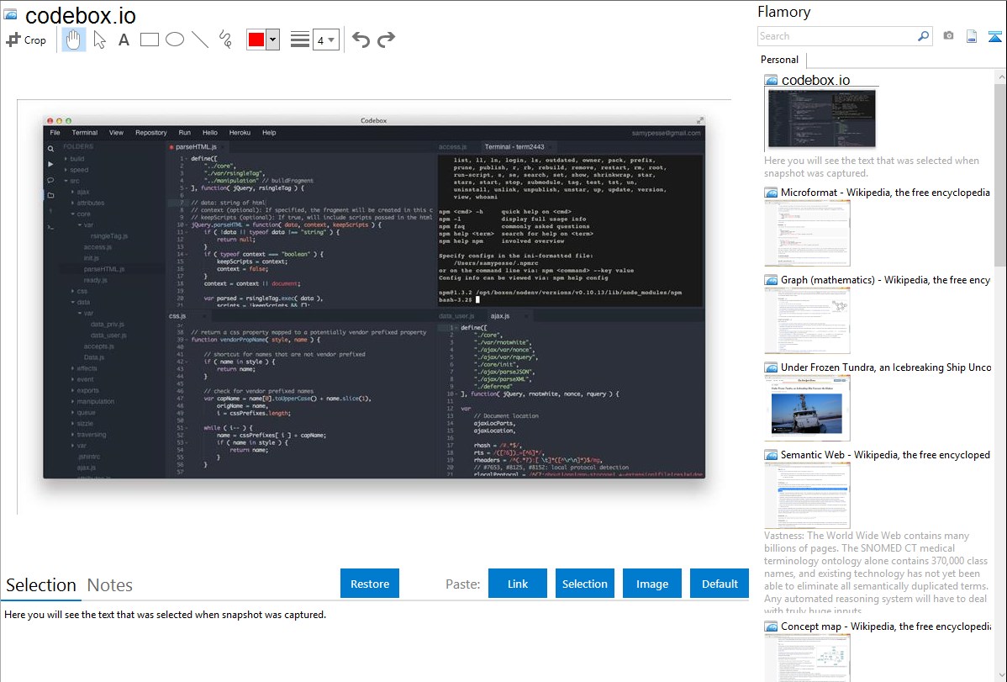1007x682 pixels.
Task: Click the red annotation color swatch
Action: [256, 40]
